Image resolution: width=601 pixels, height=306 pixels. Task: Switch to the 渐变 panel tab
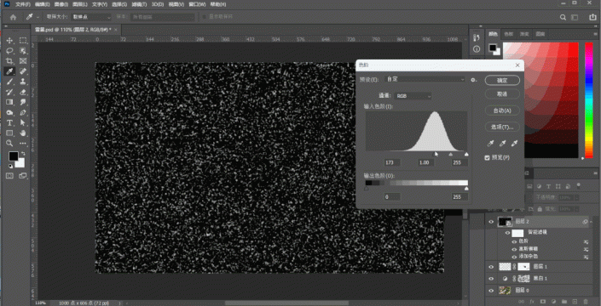pos(524,34)
